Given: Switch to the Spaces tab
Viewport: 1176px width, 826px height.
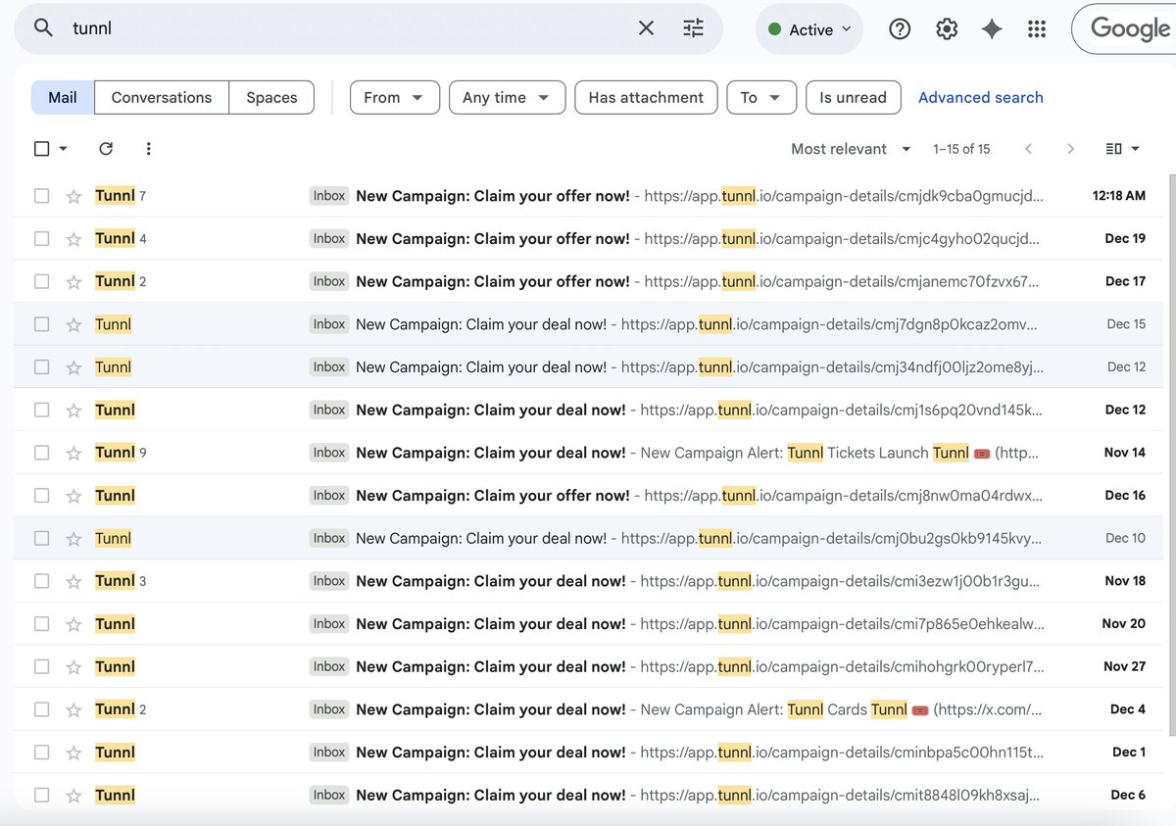Looking at the screenshot, I should click(x=271, y=98).
